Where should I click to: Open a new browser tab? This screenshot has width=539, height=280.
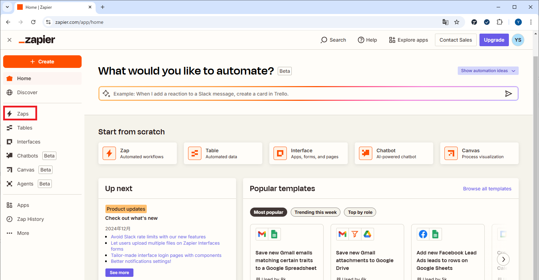coord(103,7)
